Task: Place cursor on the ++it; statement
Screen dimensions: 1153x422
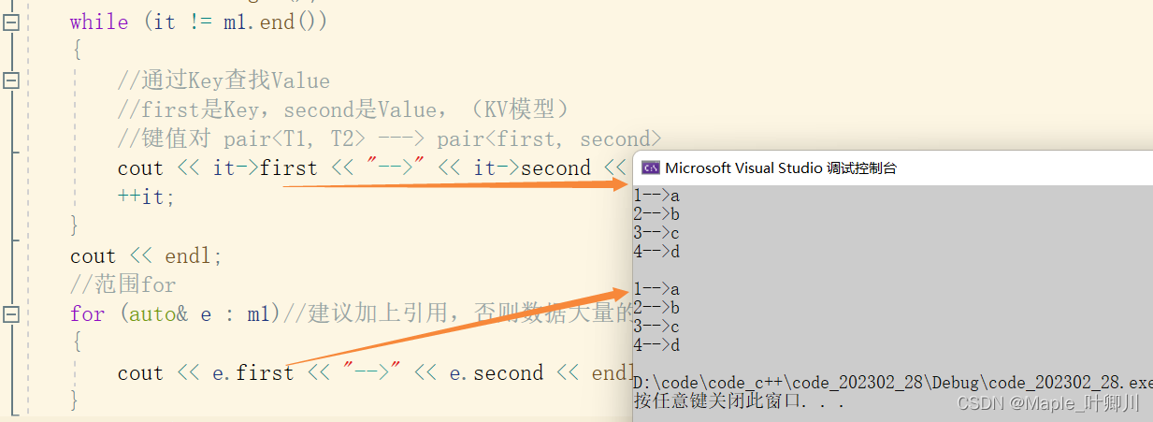Action: click(146, 197)
